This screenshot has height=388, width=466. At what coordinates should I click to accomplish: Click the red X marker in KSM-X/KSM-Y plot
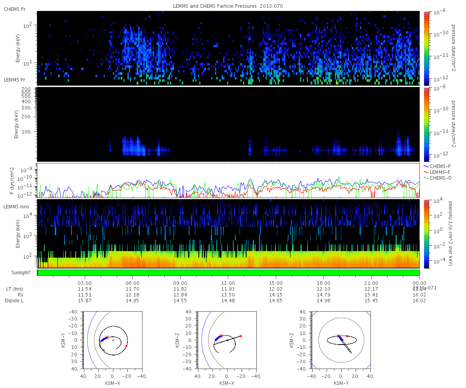pos(107,338)
